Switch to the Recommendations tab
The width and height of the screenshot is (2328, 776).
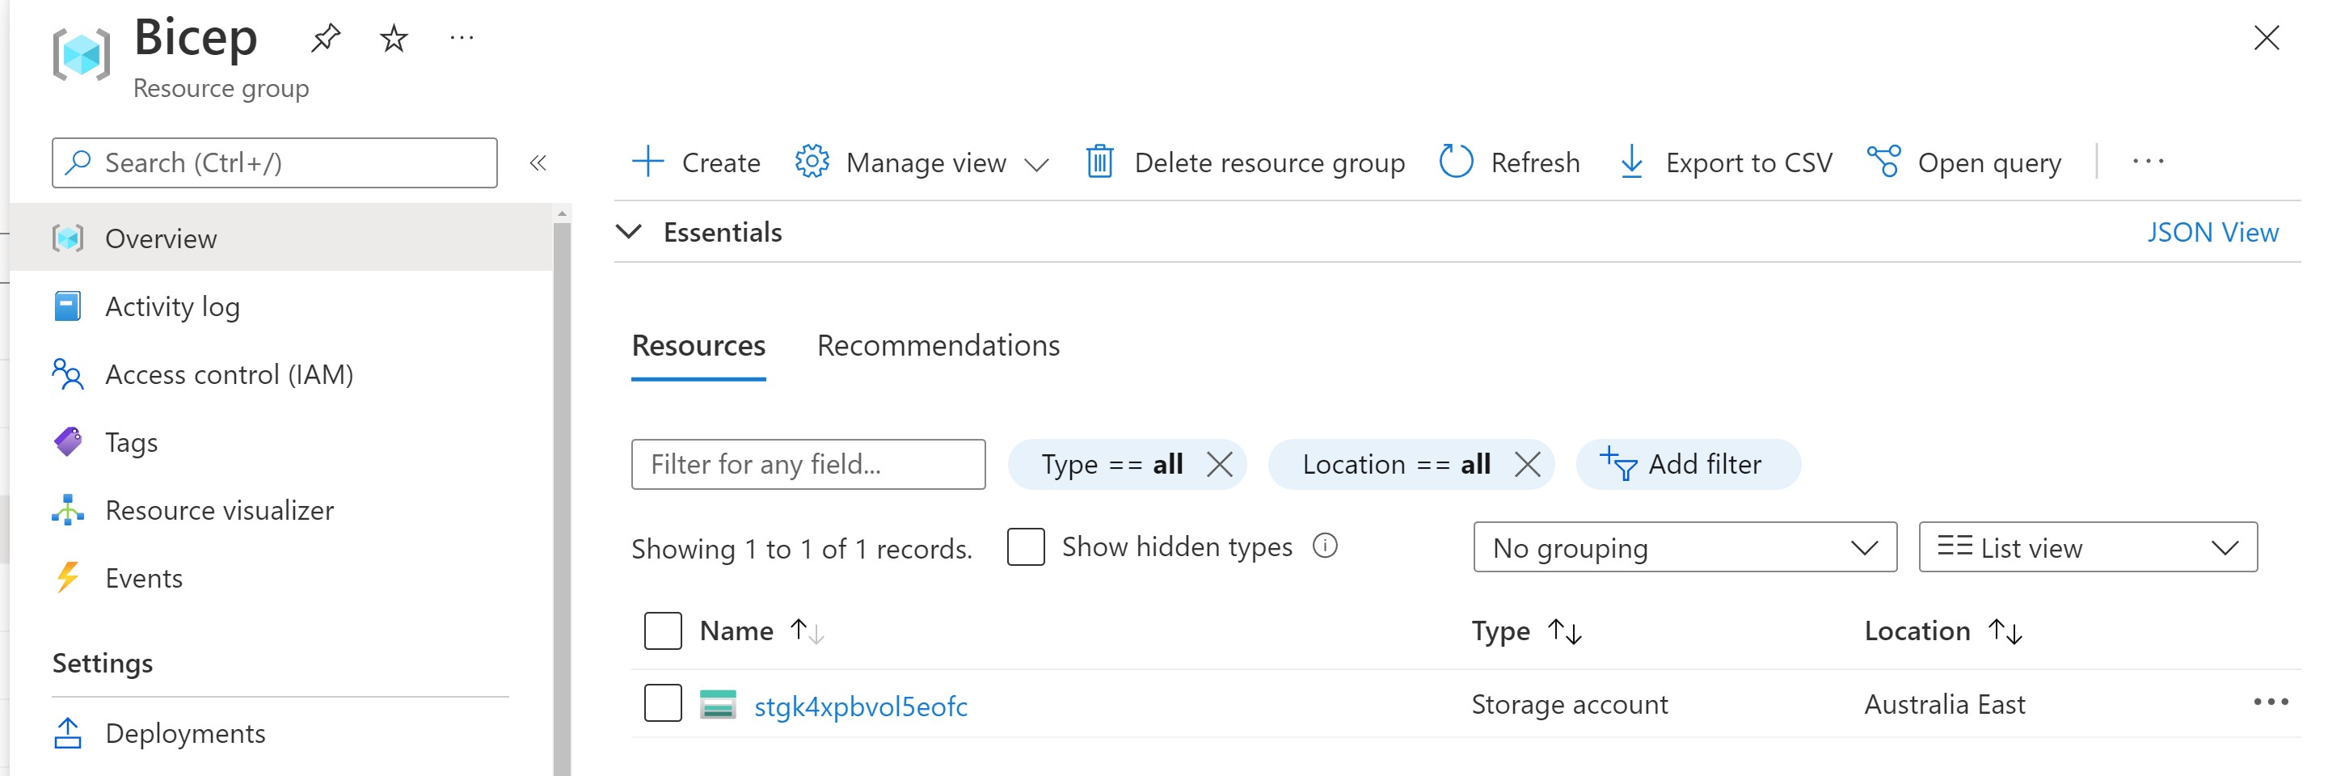[x=938, y=345]
